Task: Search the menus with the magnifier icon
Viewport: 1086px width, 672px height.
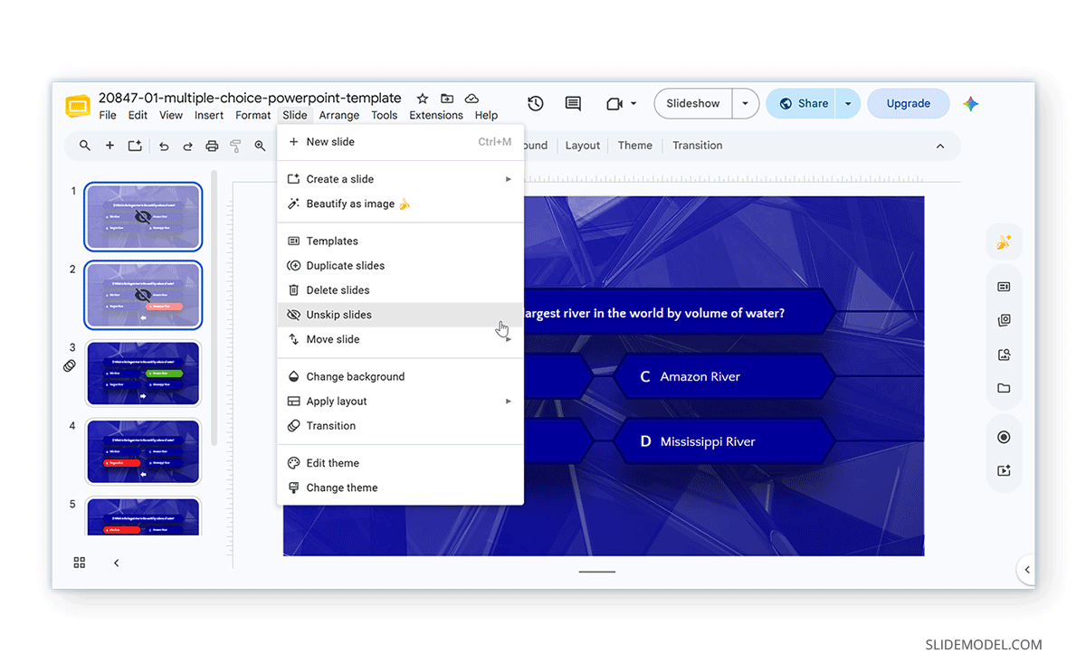Action: pos(85,146)
